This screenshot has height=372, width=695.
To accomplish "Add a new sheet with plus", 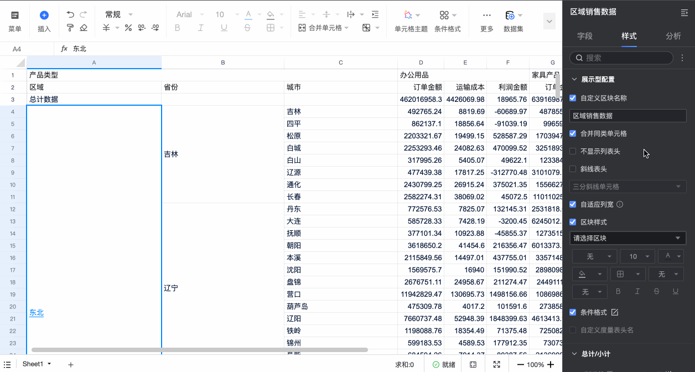I will [71, 364].
